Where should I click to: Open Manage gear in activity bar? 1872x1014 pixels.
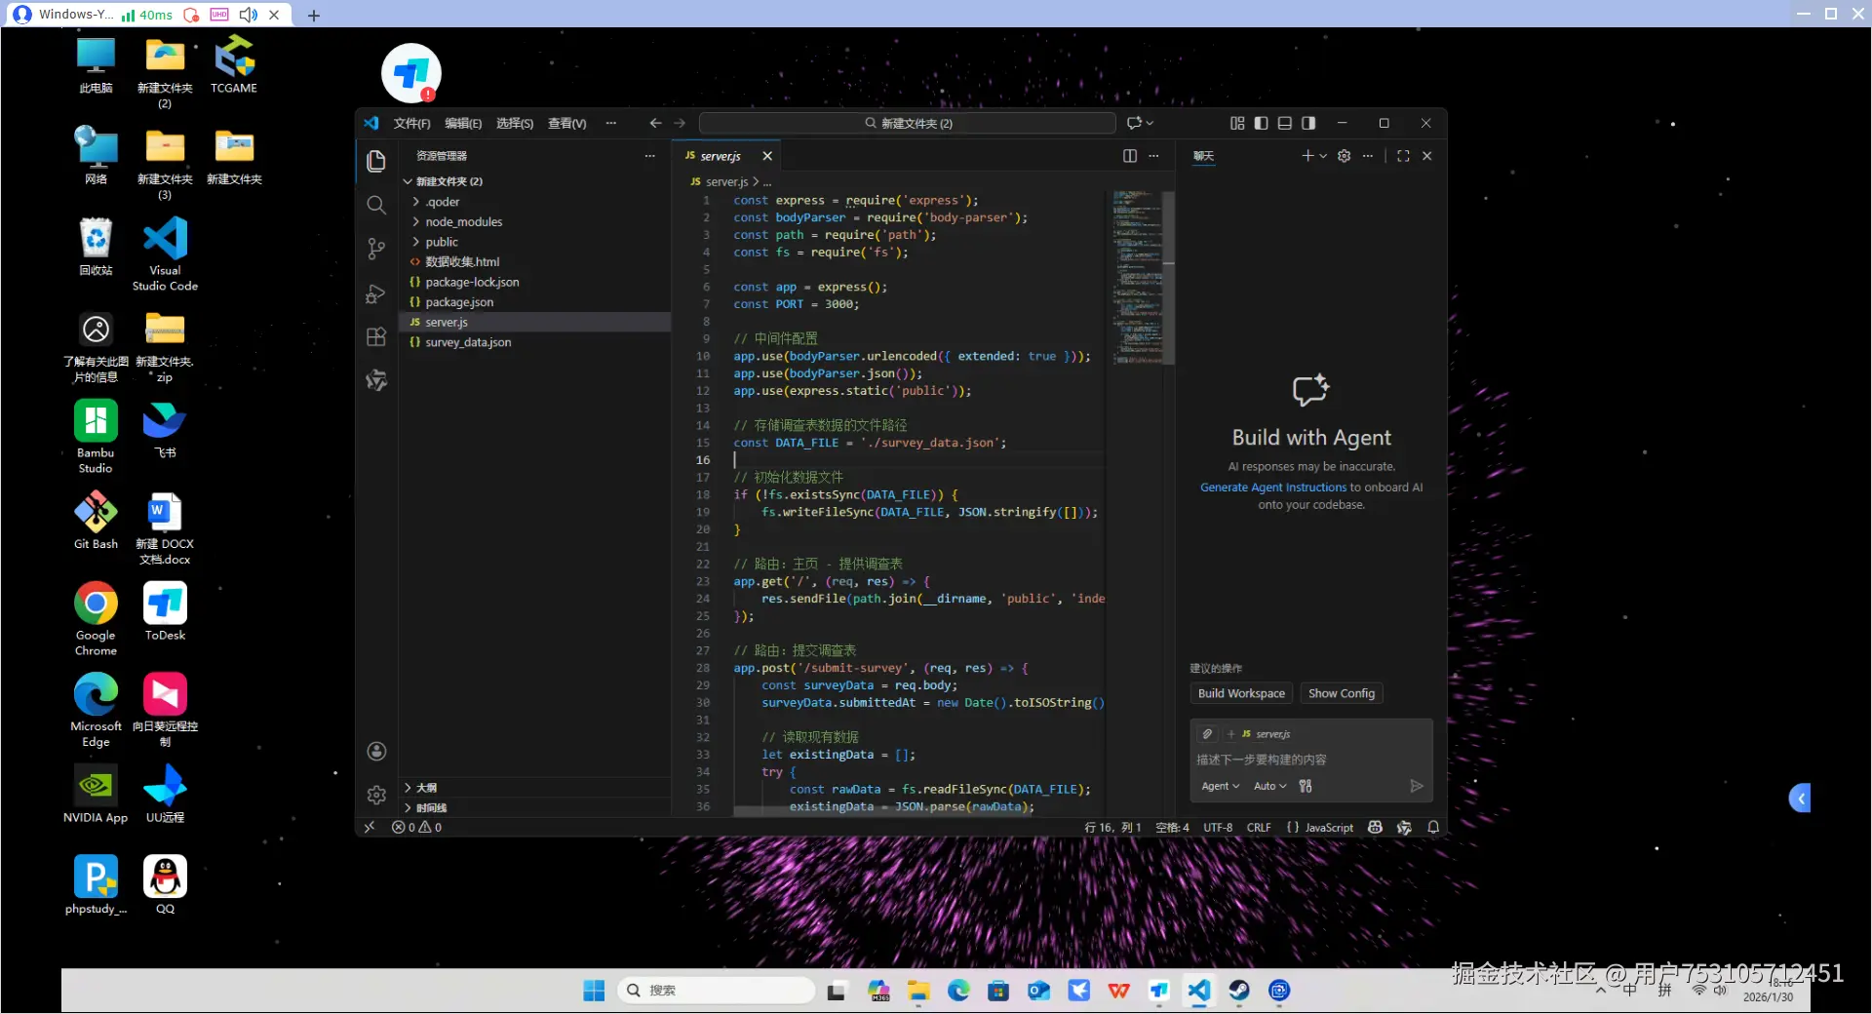click(x=376, y=796)
